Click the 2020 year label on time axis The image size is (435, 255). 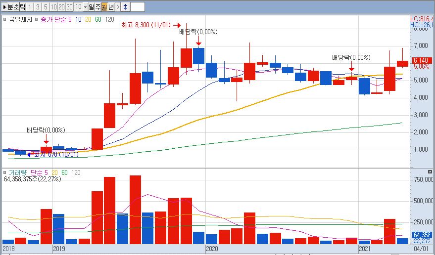click(x=212, y=249)
